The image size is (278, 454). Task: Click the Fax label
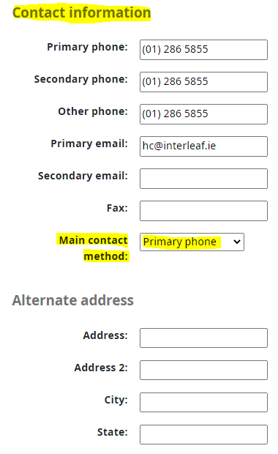pos(117,208)
